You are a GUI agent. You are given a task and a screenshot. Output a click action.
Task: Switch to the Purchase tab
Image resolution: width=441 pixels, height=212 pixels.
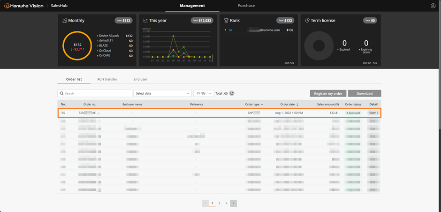tap(246, 6)
